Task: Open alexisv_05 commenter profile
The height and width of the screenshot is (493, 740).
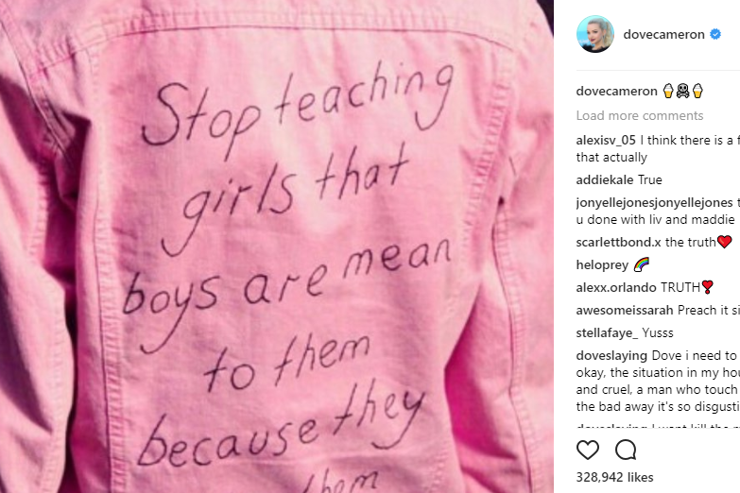Action: coord(606,140)
